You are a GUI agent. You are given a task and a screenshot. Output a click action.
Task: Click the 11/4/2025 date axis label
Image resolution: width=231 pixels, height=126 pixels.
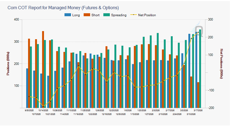pos(64,114)
